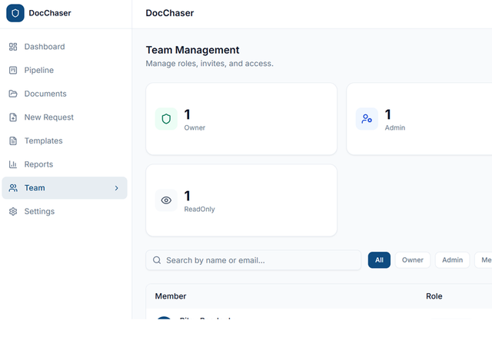
Task: Click the search magnifier icon
Action: pyautogui.click(x=157, y=260)
